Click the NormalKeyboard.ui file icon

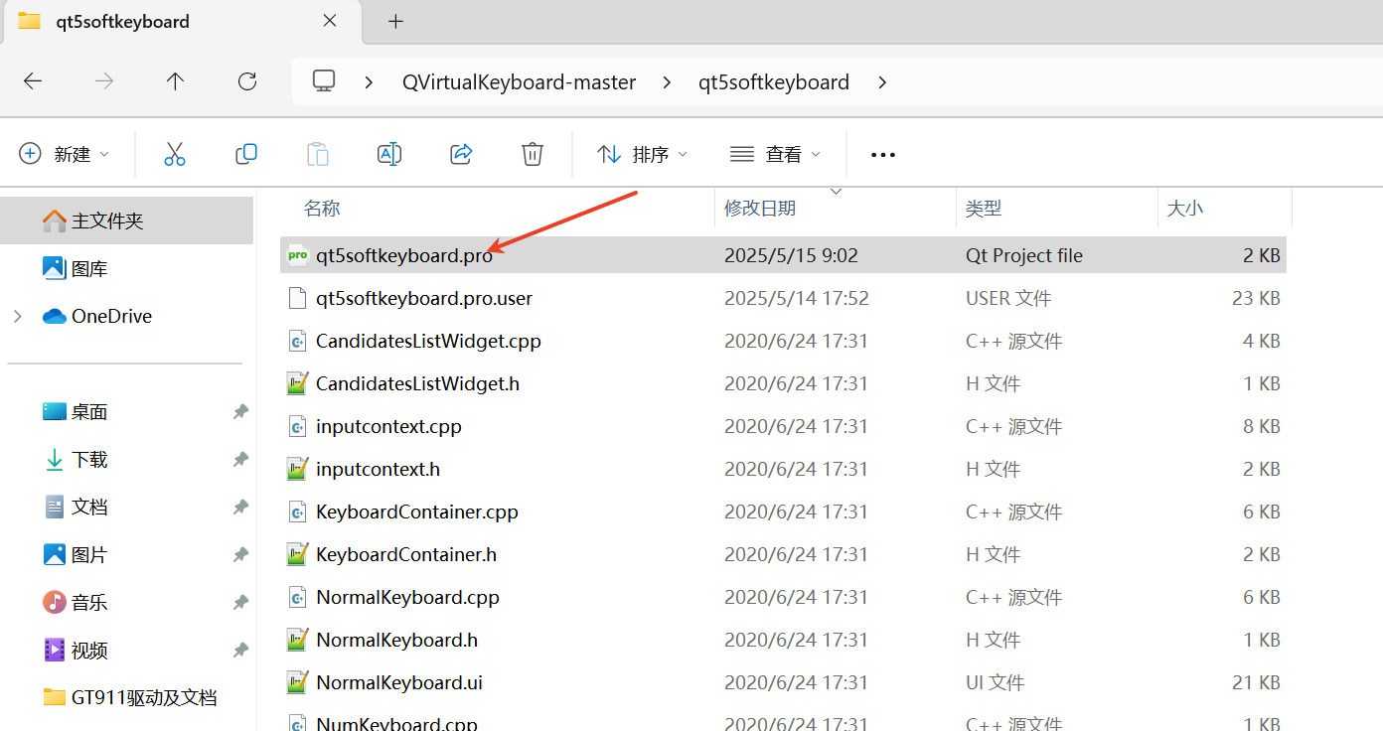tap(297, 682)
